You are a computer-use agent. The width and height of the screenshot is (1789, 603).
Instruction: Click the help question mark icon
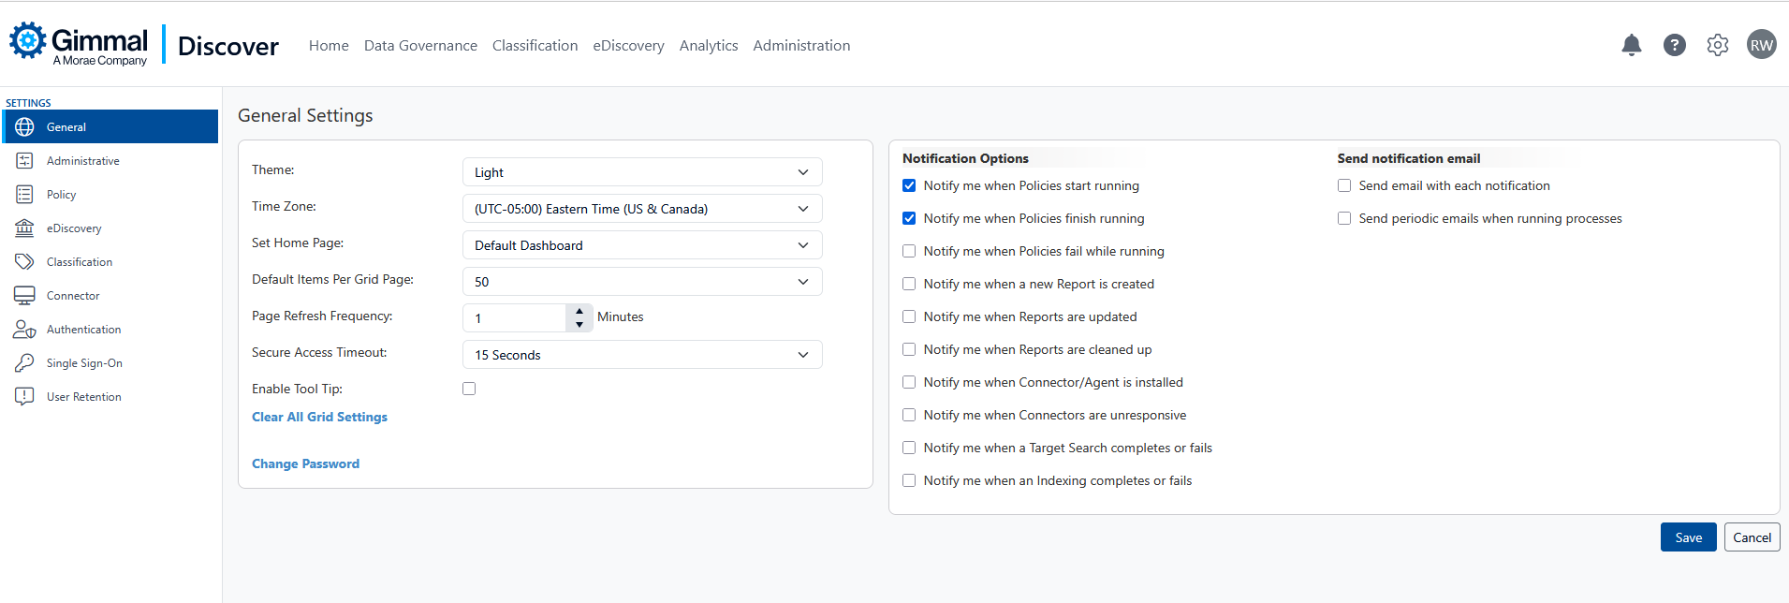[x=1674, y=45]
